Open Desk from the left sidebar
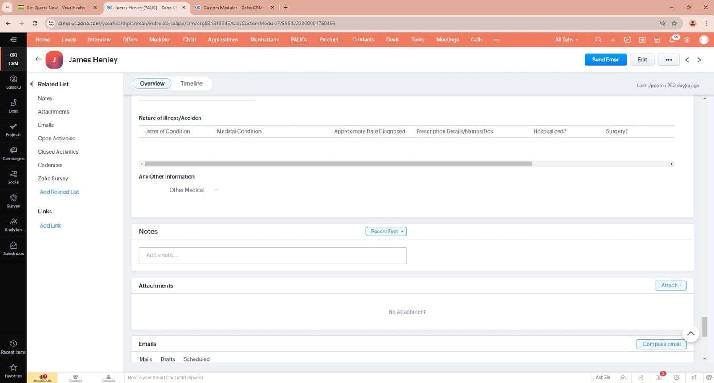Image resolution: width=714 pixels, height=383 pixels. pyautogui.click(x=13, y=106)
